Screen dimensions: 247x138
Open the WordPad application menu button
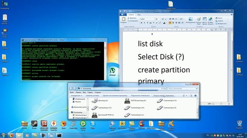click(123, 15)
